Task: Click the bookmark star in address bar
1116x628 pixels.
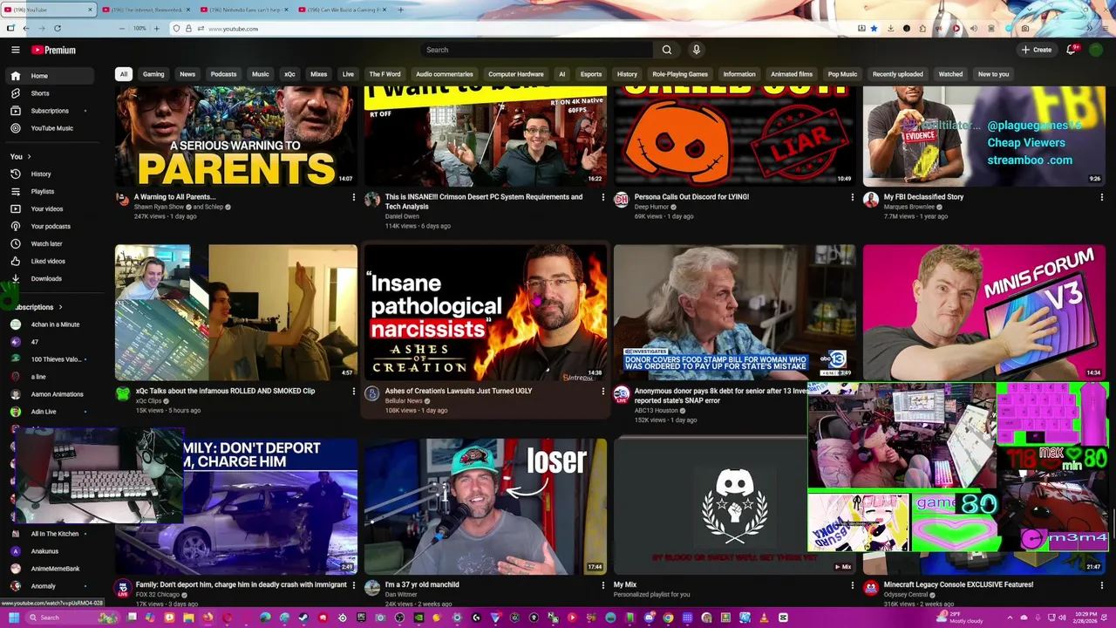Action: coord(874,29)
